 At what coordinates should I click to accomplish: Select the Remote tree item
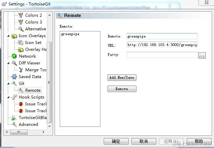click(x=33, y=90)
